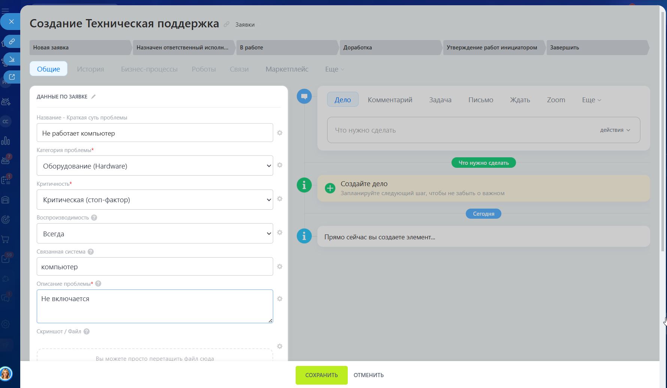The width and height of the screenshot is (667, 388).
Task: Close the side panel with X button
Action: pos(11,22)
